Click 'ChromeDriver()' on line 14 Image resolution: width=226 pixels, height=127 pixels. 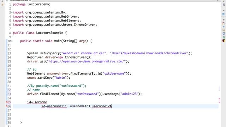tap(77, 57)
